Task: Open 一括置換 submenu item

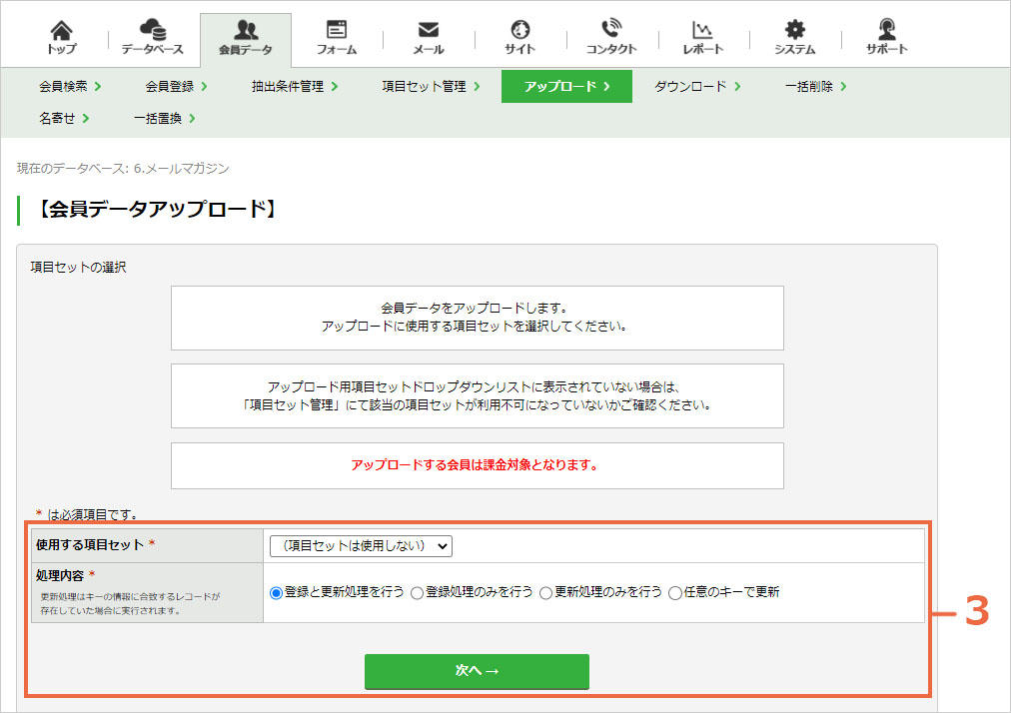Action: tap(165, 118)
